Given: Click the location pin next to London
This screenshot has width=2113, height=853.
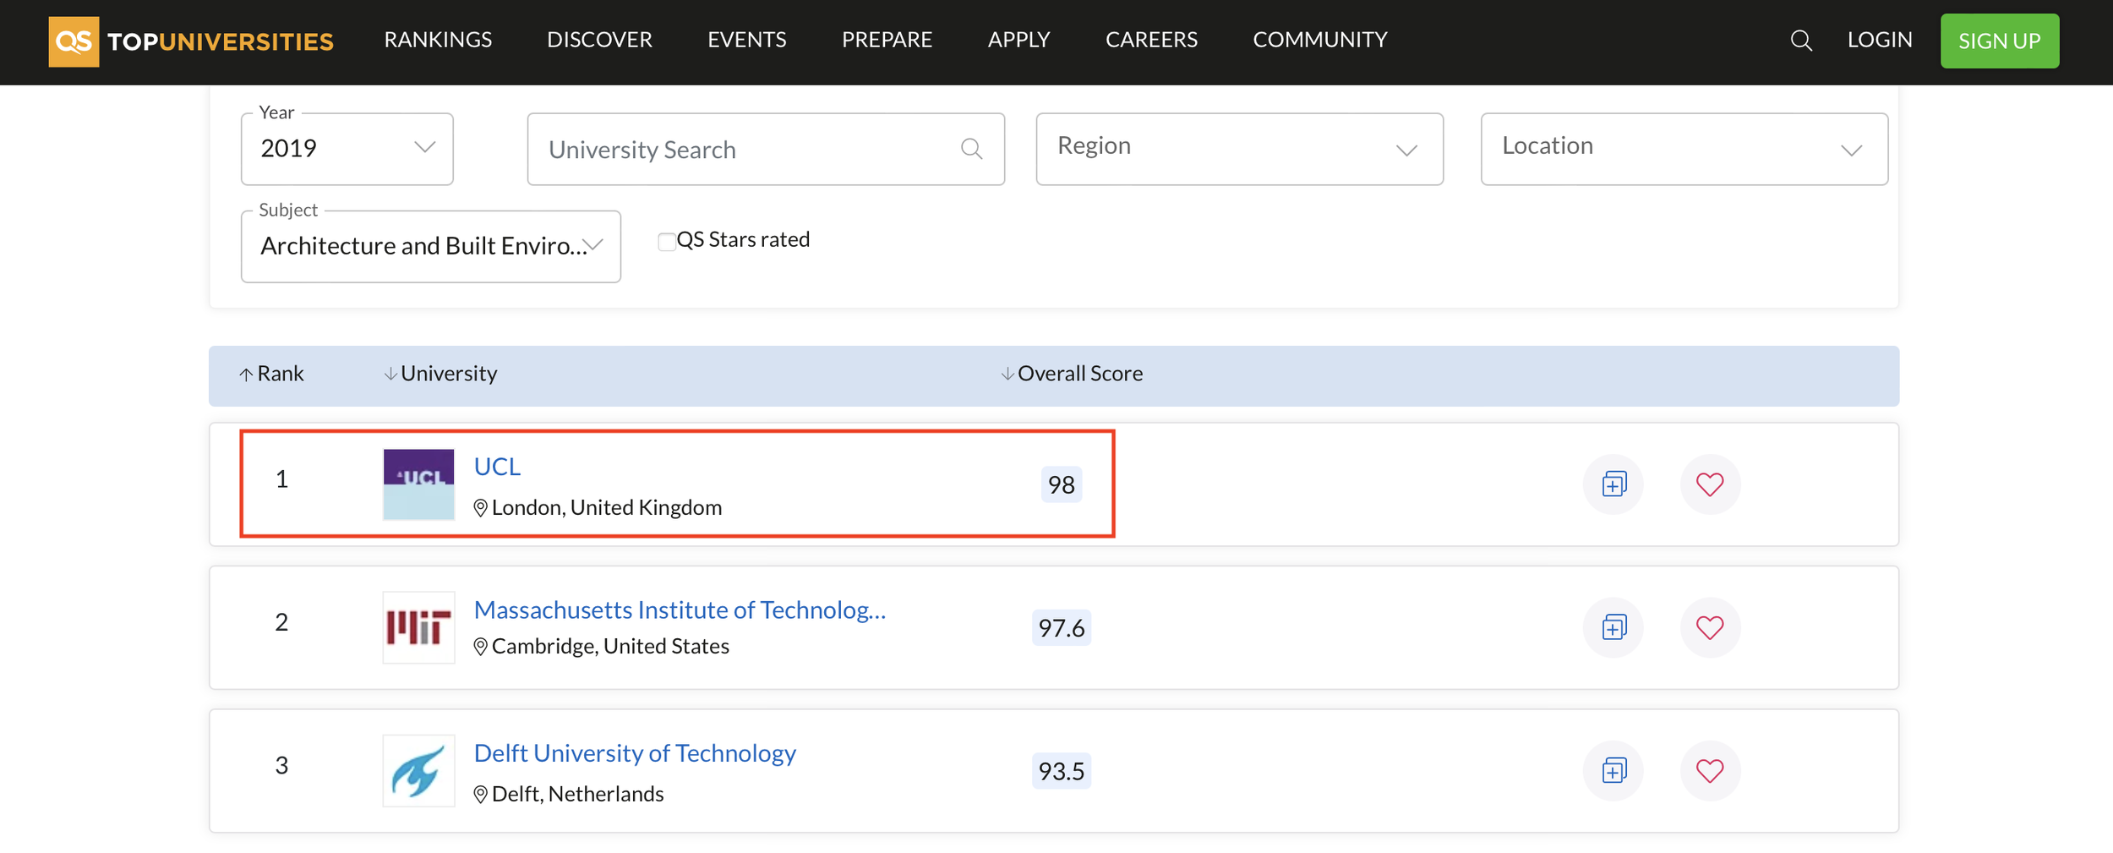Looking at the screenshot, I should point(480,508).
